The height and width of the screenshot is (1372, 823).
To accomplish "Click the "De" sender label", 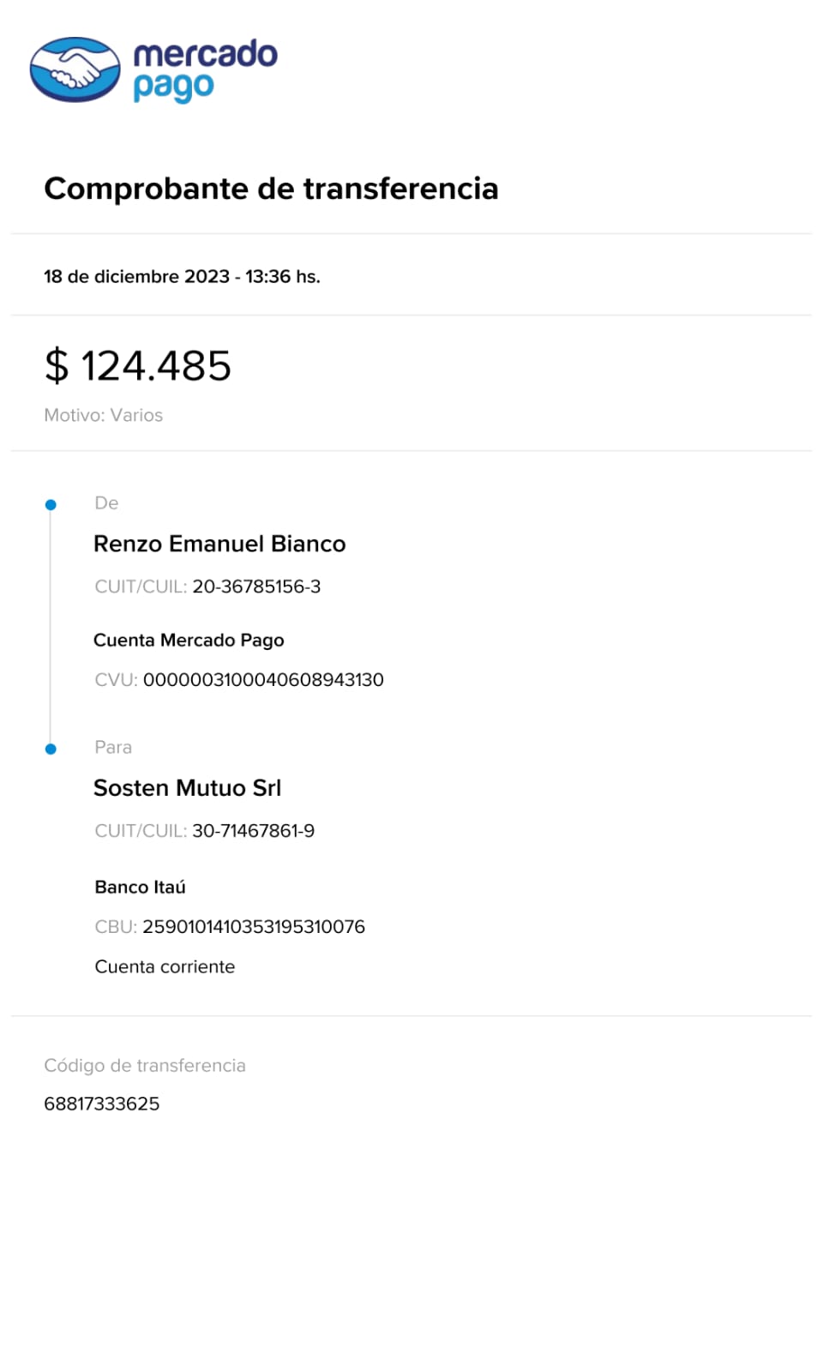I will click(x=106, y=503).
